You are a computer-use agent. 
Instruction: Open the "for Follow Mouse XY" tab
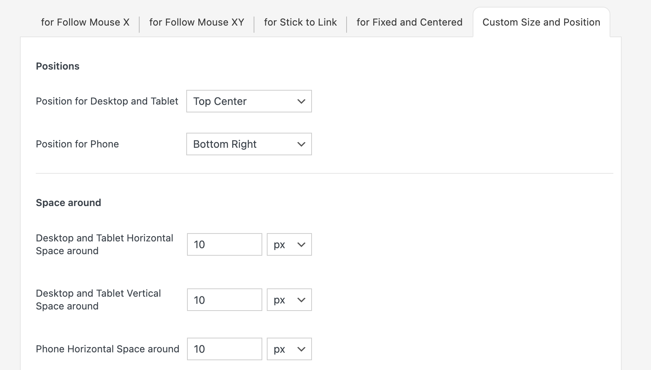pyautogui.click(x=197, y=22)
